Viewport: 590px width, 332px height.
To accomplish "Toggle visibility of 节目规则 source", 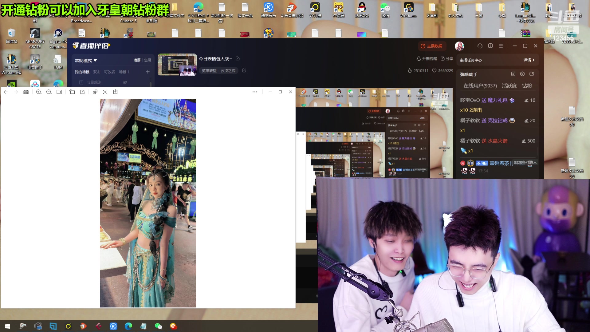I will (125, 82).
